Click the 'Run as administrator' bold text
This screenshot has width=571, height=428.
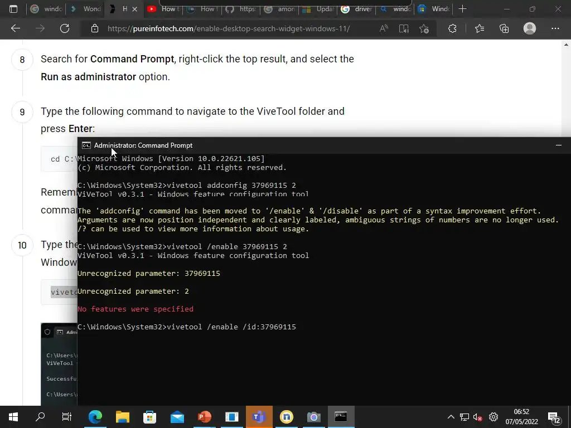pyautogui.click(x=88, y=77)
